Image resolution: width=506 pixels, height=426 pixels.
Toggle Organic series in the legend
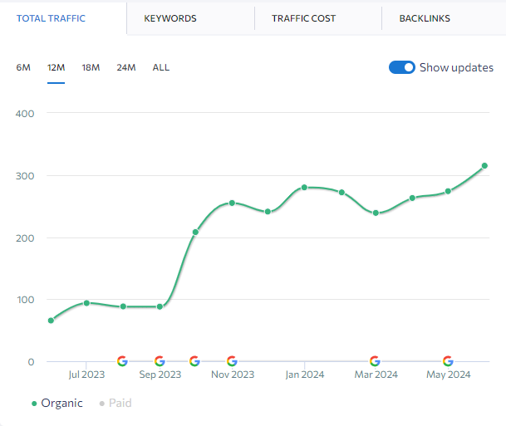pyautogui.click(x=57, y=404)
